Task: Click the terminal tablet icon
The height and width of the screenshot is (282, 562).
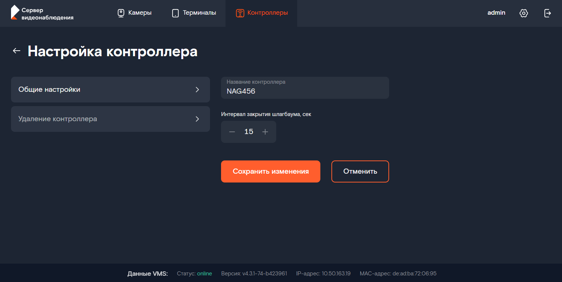Action: 175,13
